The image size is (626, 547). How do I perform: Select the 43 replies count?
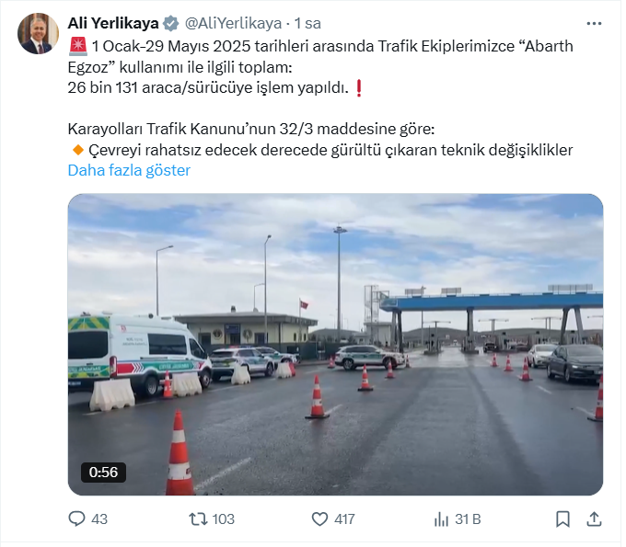pyautogui.click(x=99, y=519)
